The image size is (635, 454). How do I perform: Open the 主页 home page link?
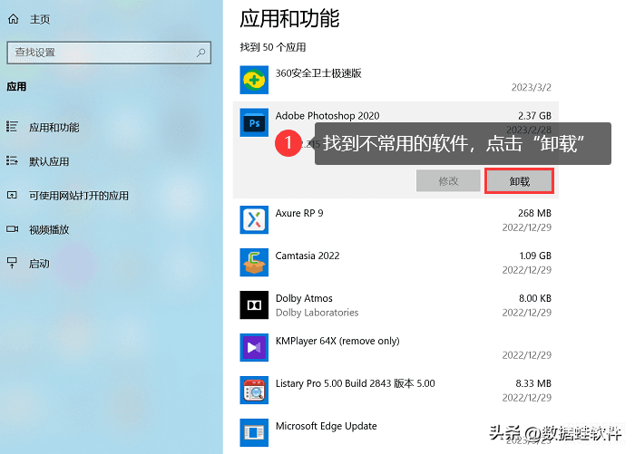(40, 19)
